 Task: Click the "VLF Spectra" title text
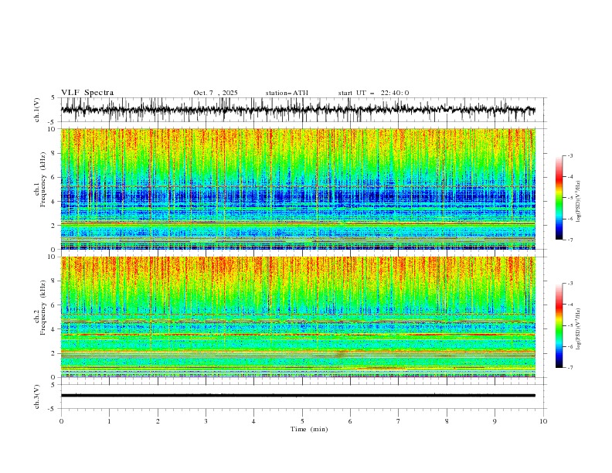click(x=87, y=93)
